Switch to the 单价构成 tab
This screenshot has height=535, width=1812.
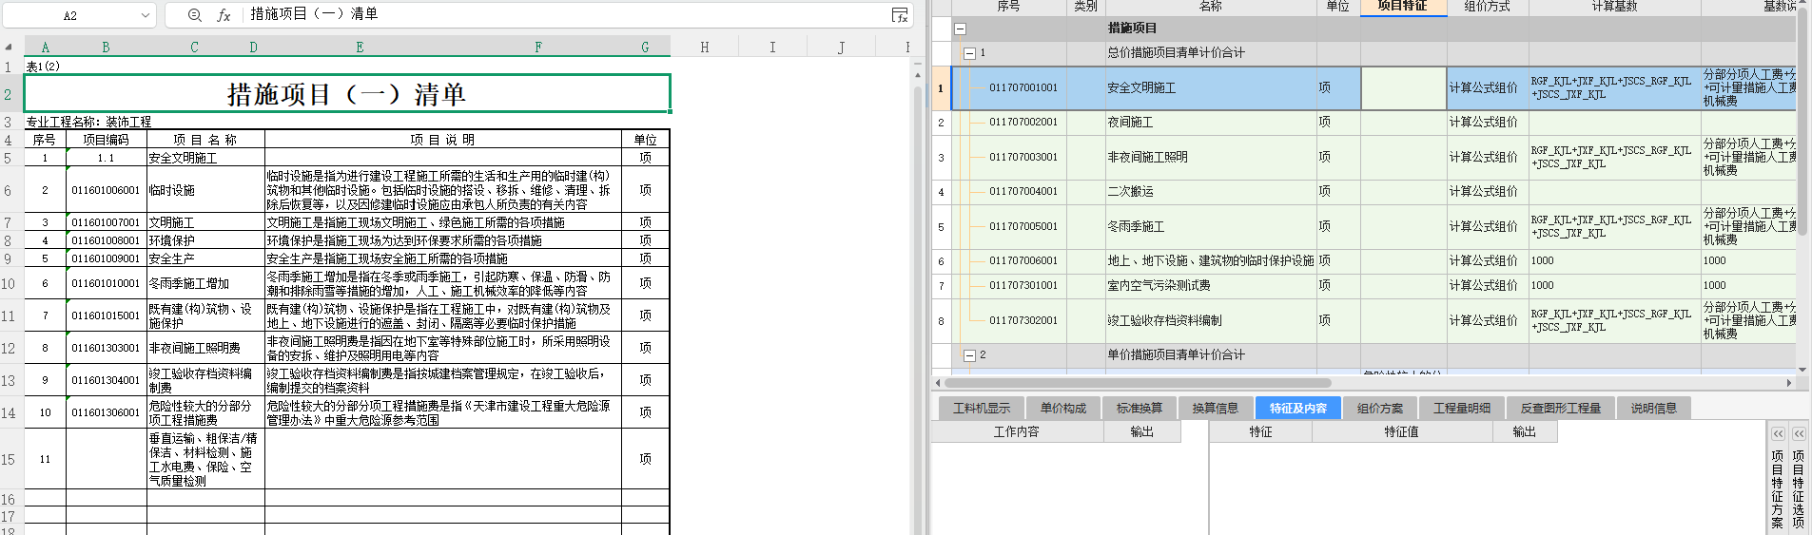(1062, 409)
